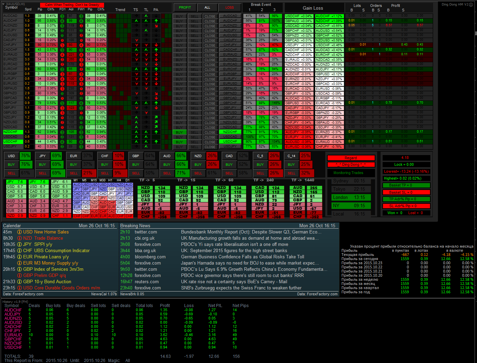Click the C_14 basket label
Image resolution: width=477 pixels, height=363 pixels.
point(291,156)
